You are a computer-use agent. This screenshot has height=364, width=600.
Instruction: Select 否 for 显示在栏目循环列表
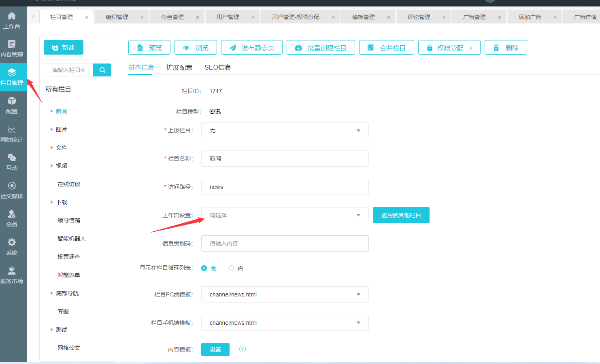click(x=231, y=268)
